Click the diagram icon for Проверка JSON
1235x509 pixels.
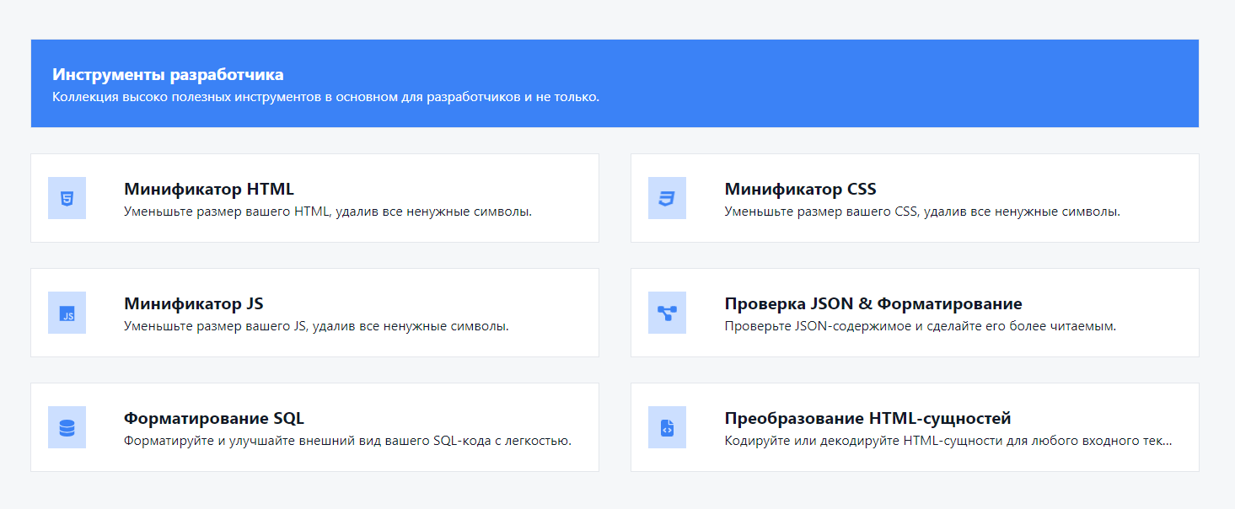[667, 313]
